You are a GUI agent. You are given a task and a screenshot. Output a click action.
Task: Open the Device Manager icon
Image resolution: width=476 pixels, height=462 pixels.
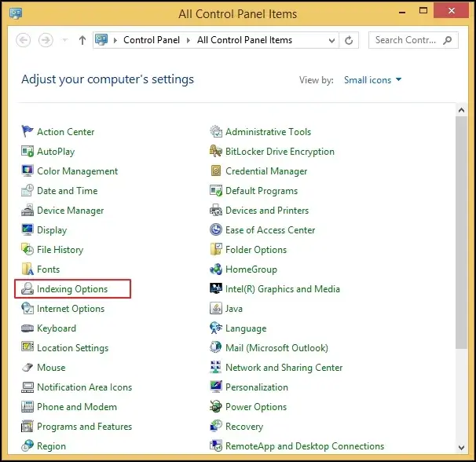point(27,211)
